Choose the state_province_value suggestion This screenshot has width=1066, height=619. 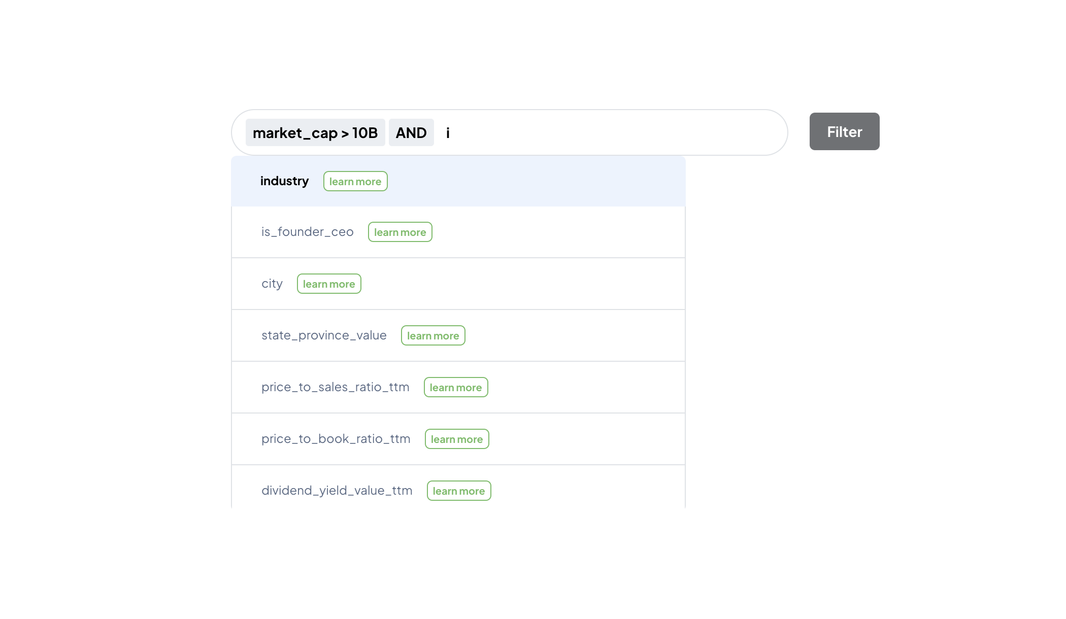(458, 336)
